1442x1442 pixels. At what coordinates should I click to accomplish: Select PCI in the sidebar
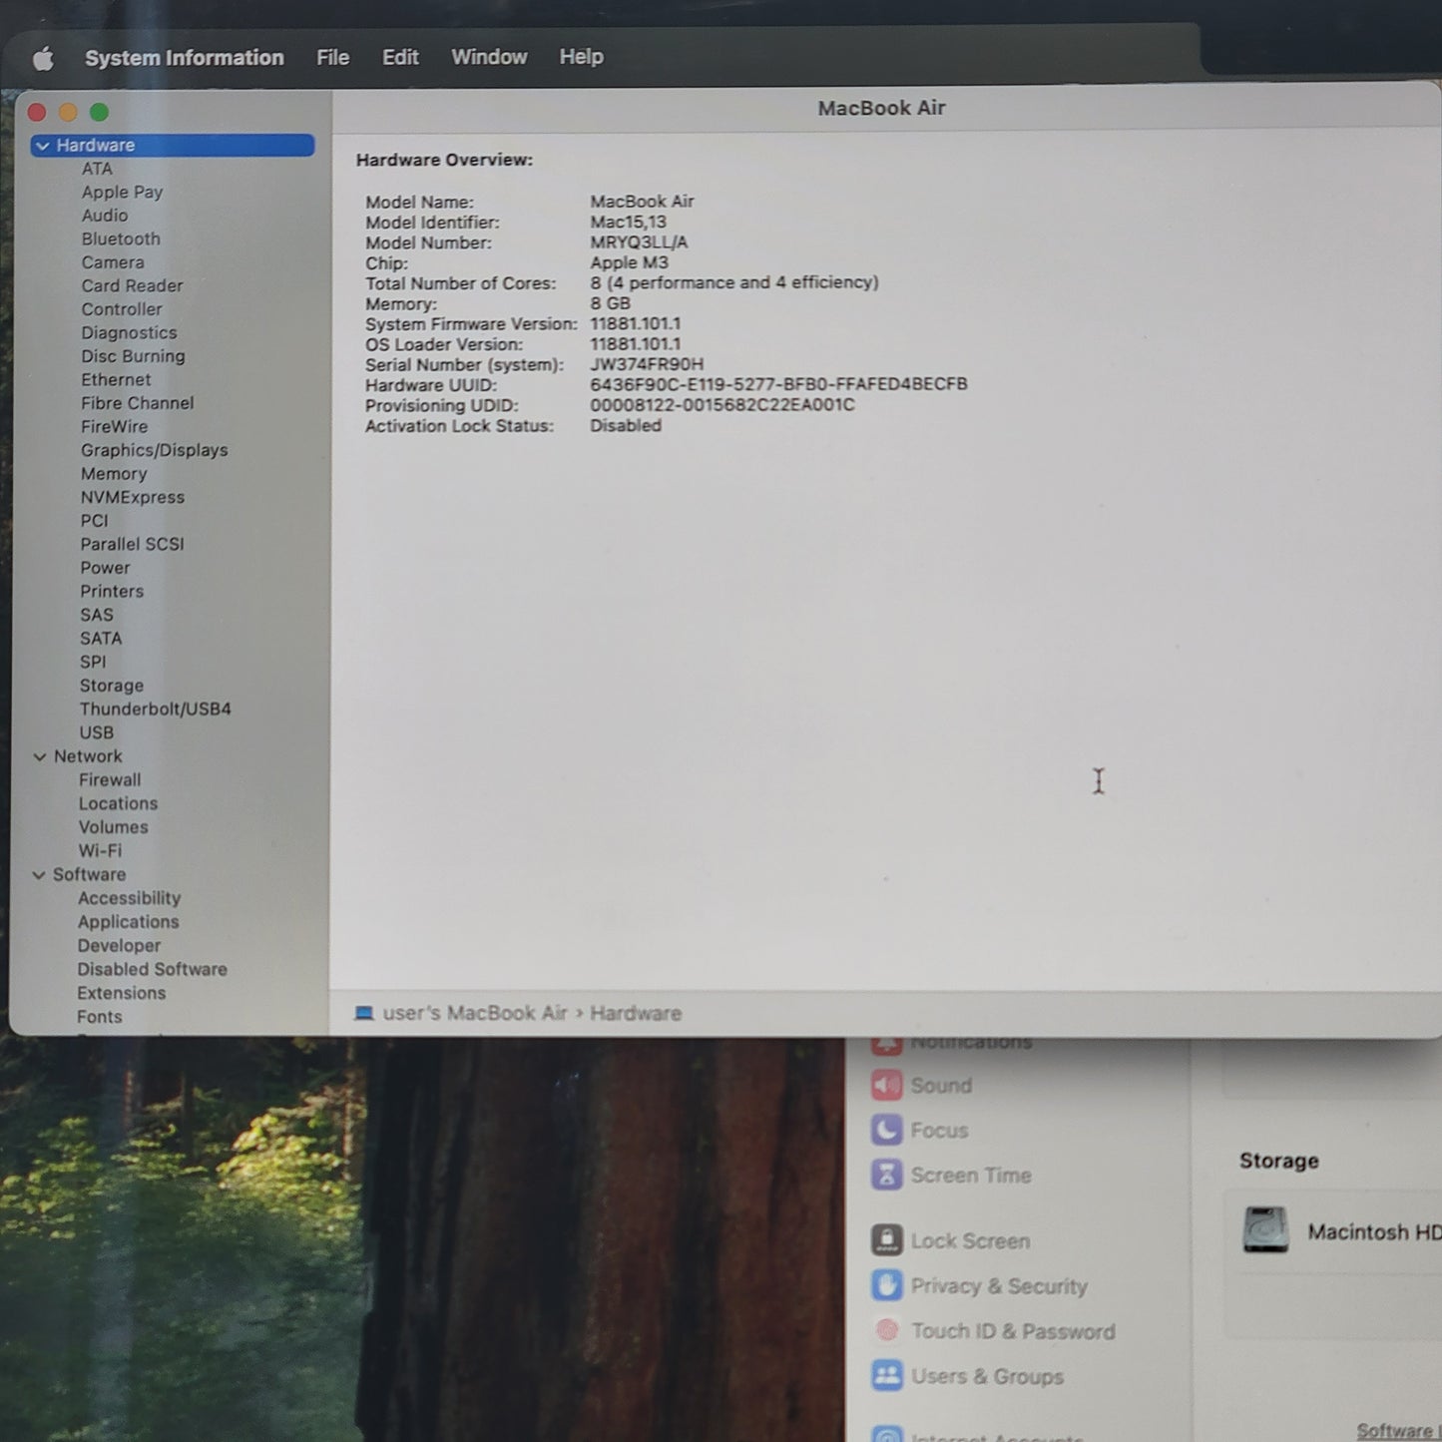coord(94,521)
